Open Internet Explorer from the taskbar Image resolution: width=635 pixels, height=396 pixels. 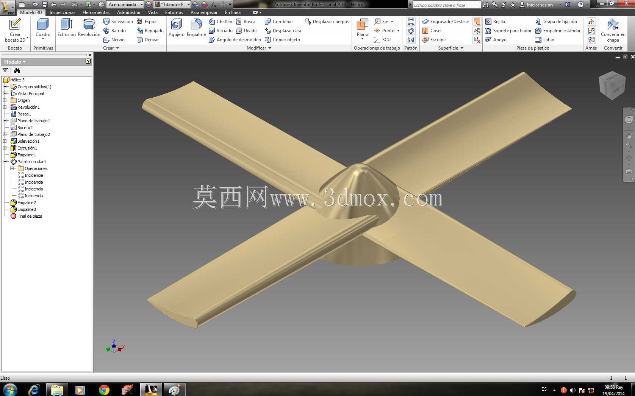(34, 390)
